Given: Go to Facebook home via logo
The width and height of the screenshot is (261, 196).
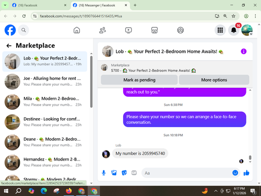Looking at the screenshot, I should pos(10,30).
